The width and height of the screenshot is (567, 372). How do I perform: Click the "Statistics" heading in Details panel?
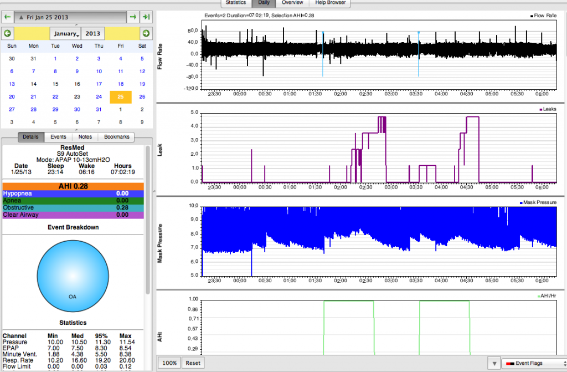pyautogui.click(x=73, y=323)
